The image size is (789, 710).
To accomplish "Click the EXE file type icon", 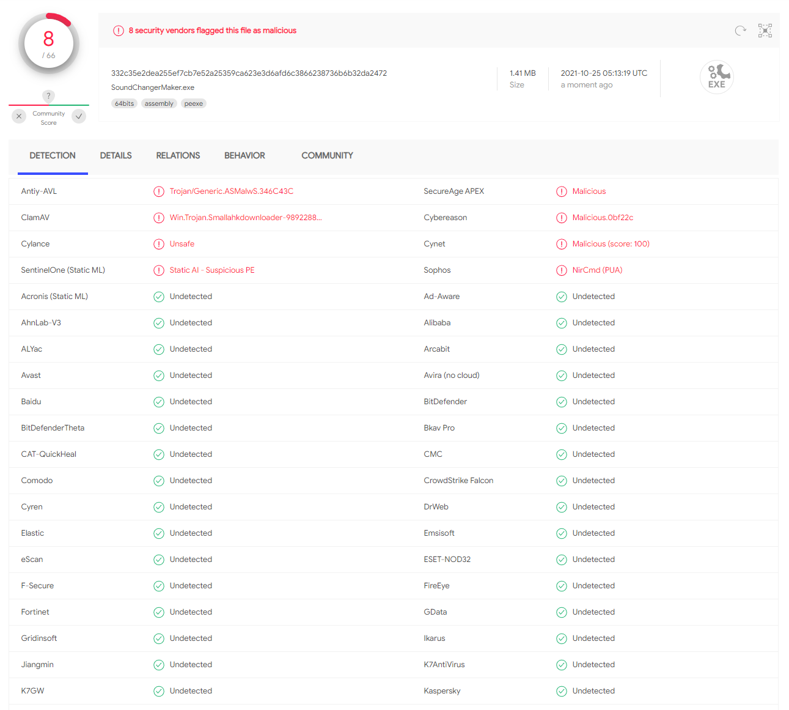I will (x=717, y=77).
